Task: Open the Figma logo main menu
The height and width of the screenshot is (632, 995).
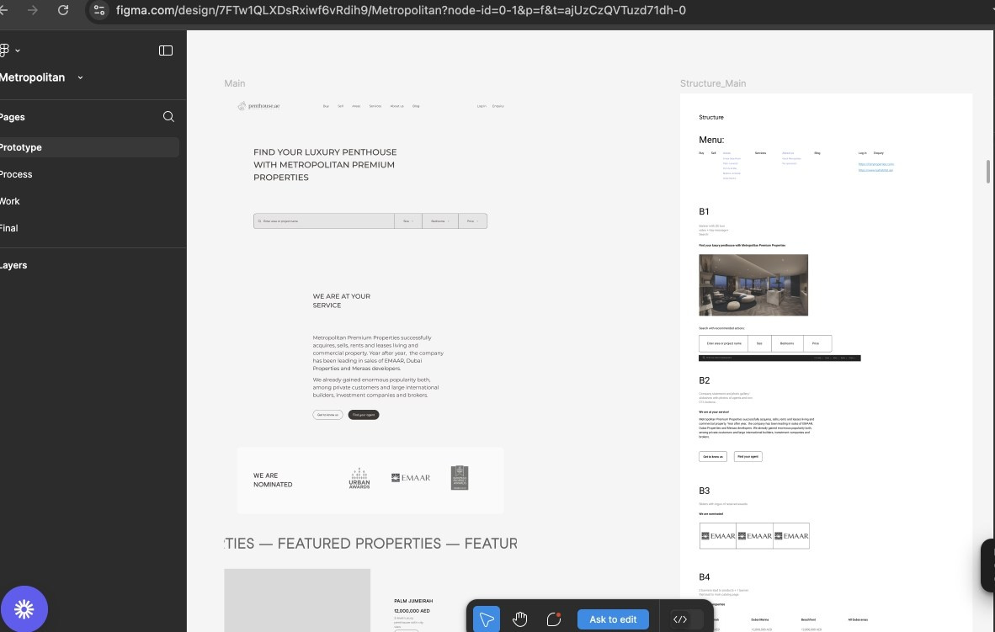Action: pyautogui.click(x=5, y=50)
